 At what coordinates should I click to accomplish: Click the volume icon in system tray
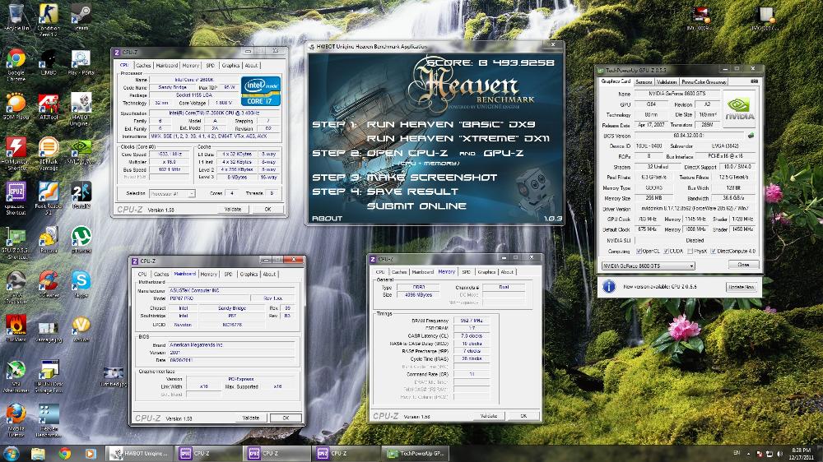779,454
